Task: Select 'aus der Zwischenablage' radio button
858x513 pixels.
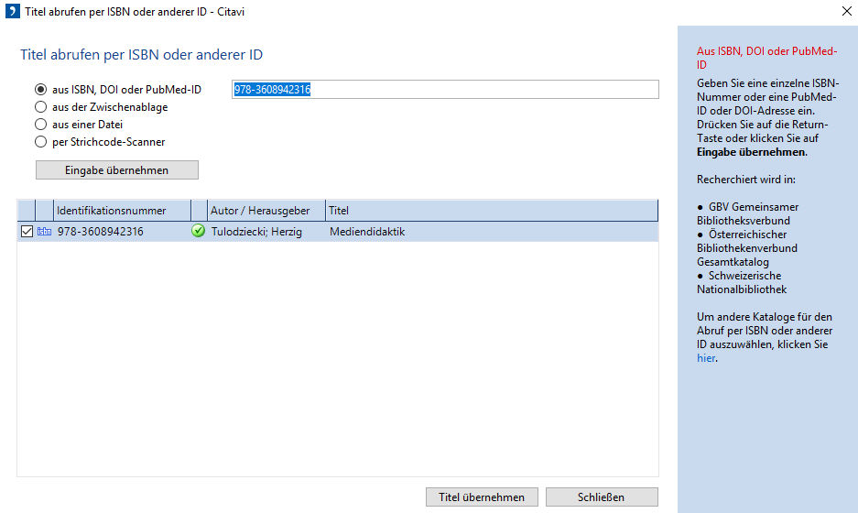Action: click(x=40, y=107)
